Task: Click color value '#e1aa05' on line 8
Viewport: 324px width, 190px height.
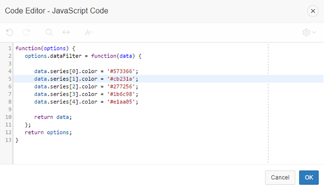Action: pyautogui.click(x=121, y=102)
